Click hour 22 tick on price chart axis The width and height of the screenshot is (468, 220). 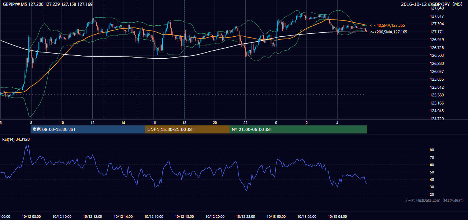click(245, 122)
